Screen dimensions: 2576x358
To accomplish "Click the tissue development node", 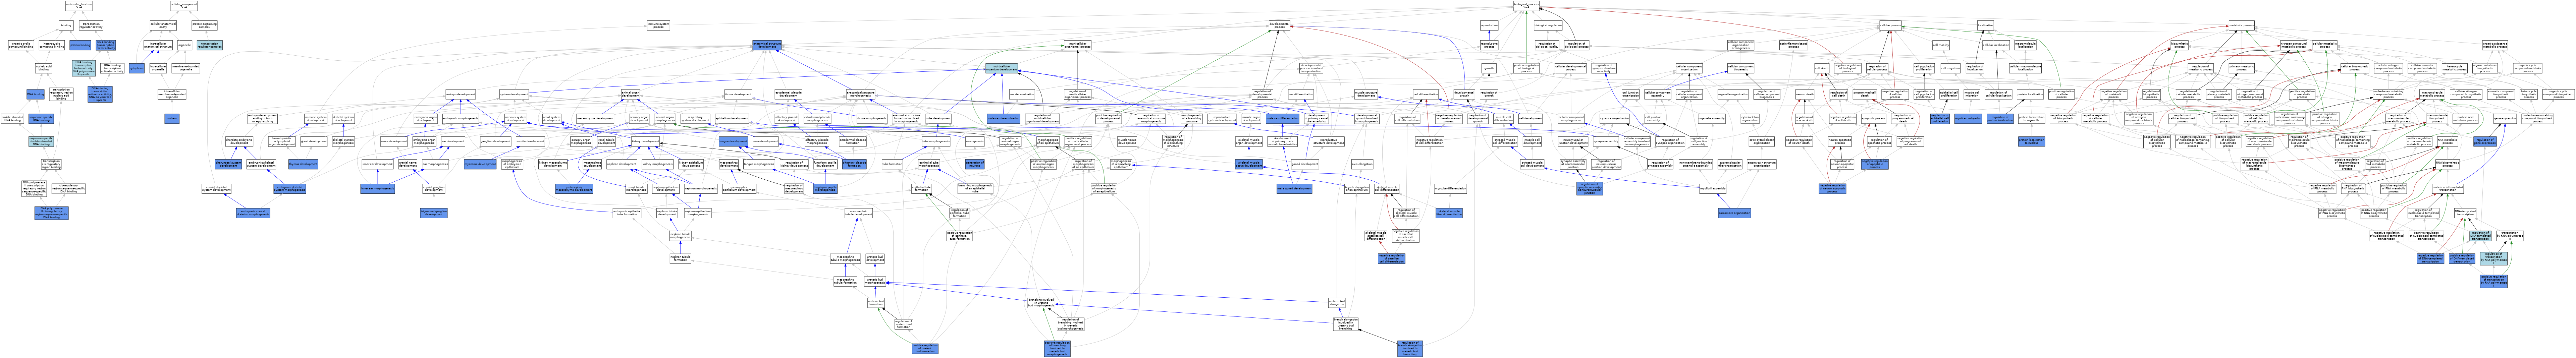I will (738, 94).
